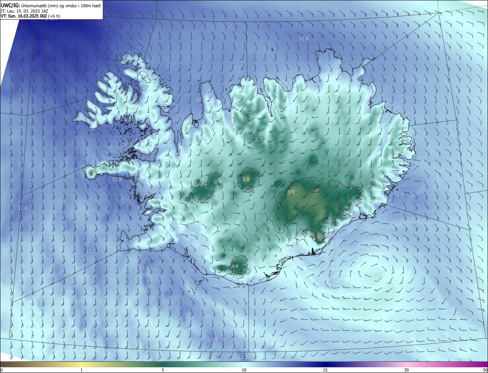This screenshot has width=488, height=373.
Task: Click the 10.0 value in the southwest ocean
Action: [30, 326]
